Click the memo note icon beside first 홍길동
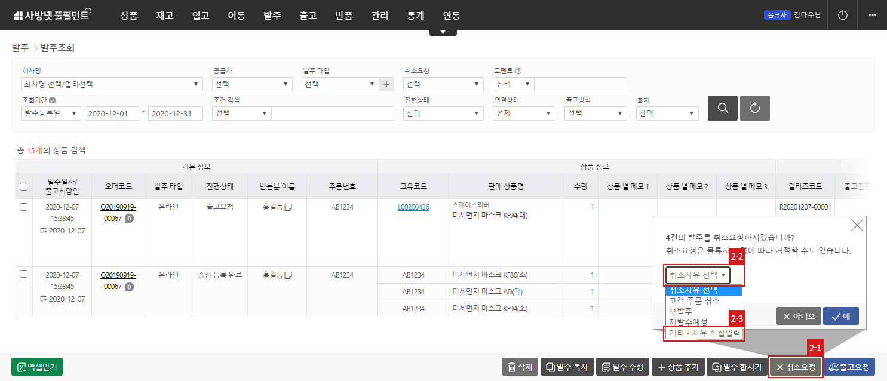 (288, 207)
